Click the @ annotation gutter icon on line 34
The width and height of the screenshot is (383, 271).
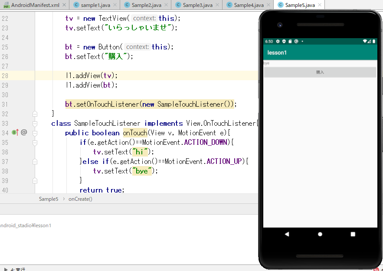pyautogui.click(x=24, y=132)
